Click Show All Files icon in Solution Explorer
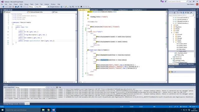 pos(188,12)
